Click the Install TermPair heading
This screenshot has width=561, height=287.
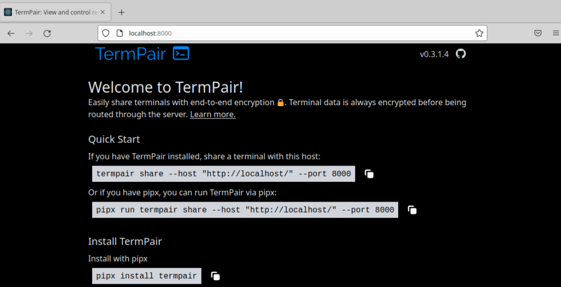(x=125, y=242)
